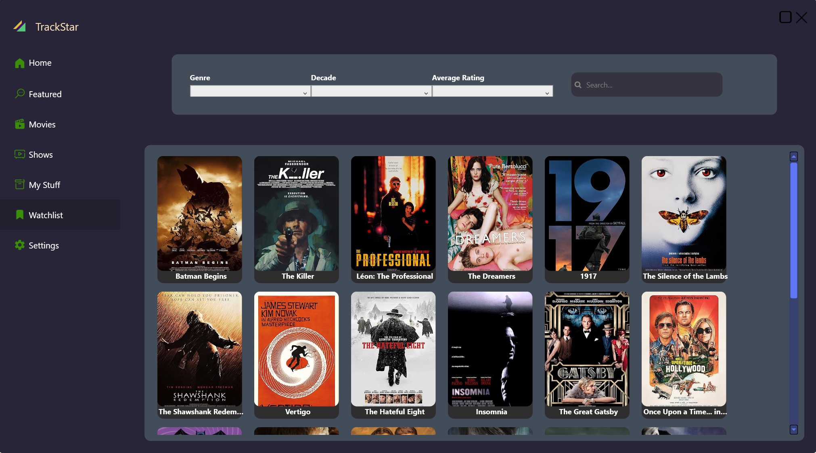Expand the Average Rating dropdown

click(492, 92)
